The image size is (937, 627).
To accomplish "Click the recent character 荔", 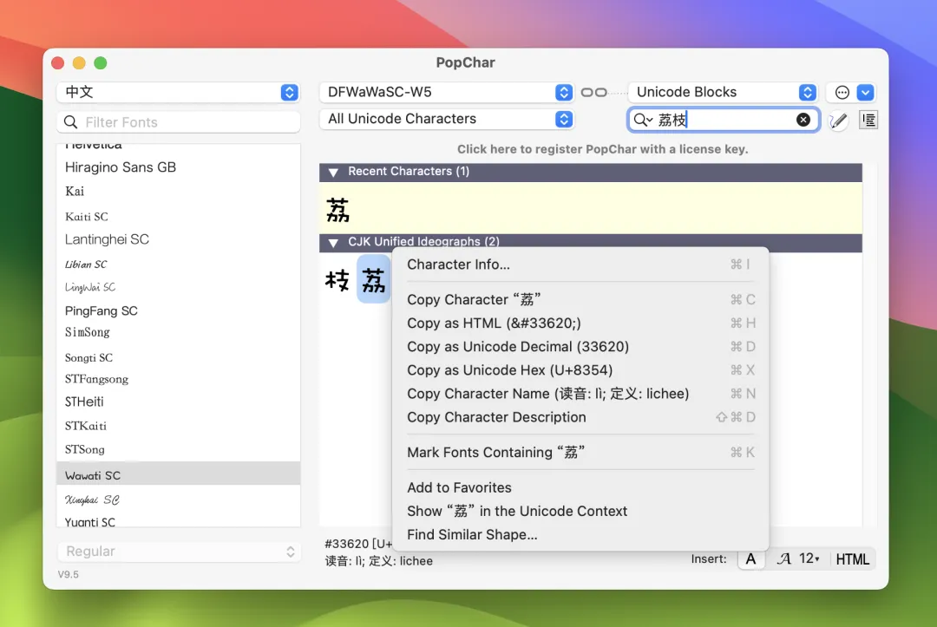I will [337, 210].
